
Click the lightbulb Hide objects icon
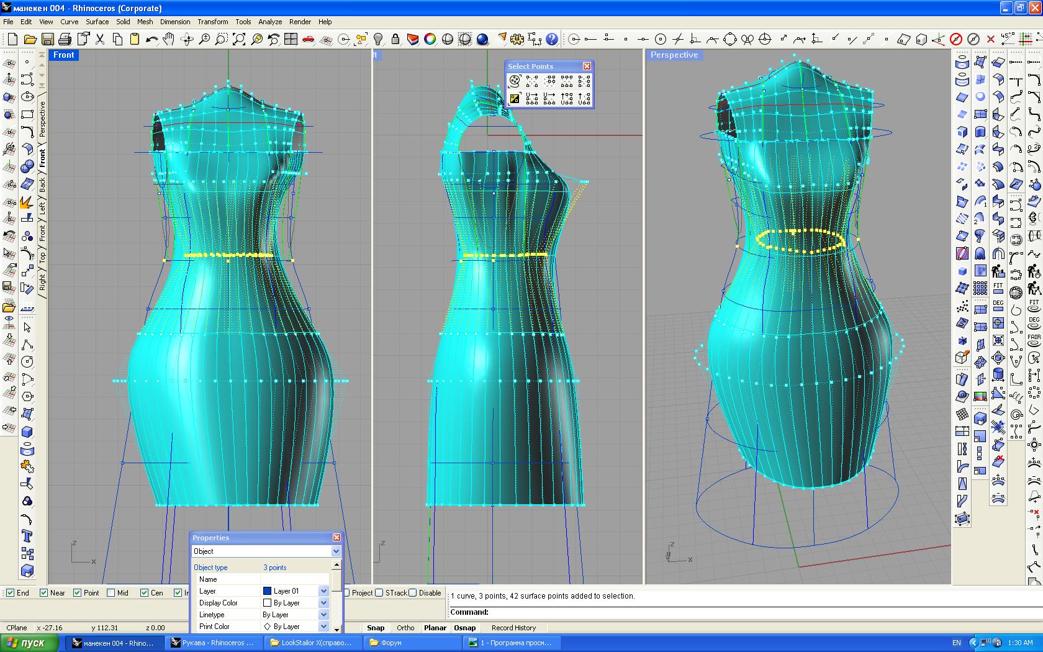pyautogui.click(x=378, y=39)
